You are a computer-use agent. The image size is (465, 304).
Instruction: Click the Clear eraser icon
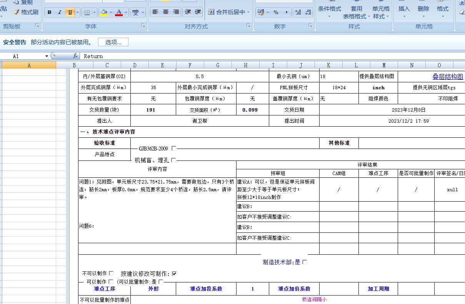pyautogui.click(x=462, y=12)
